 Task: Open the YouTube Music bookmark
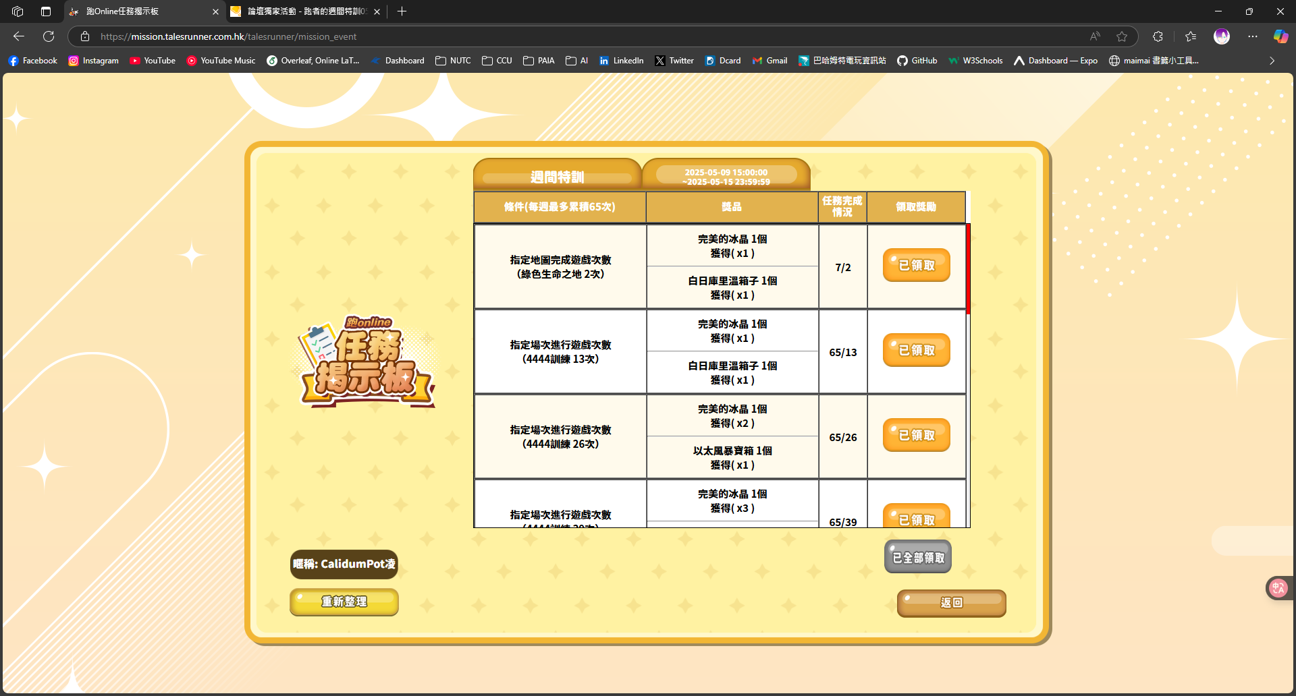click(x=221, y=61)
